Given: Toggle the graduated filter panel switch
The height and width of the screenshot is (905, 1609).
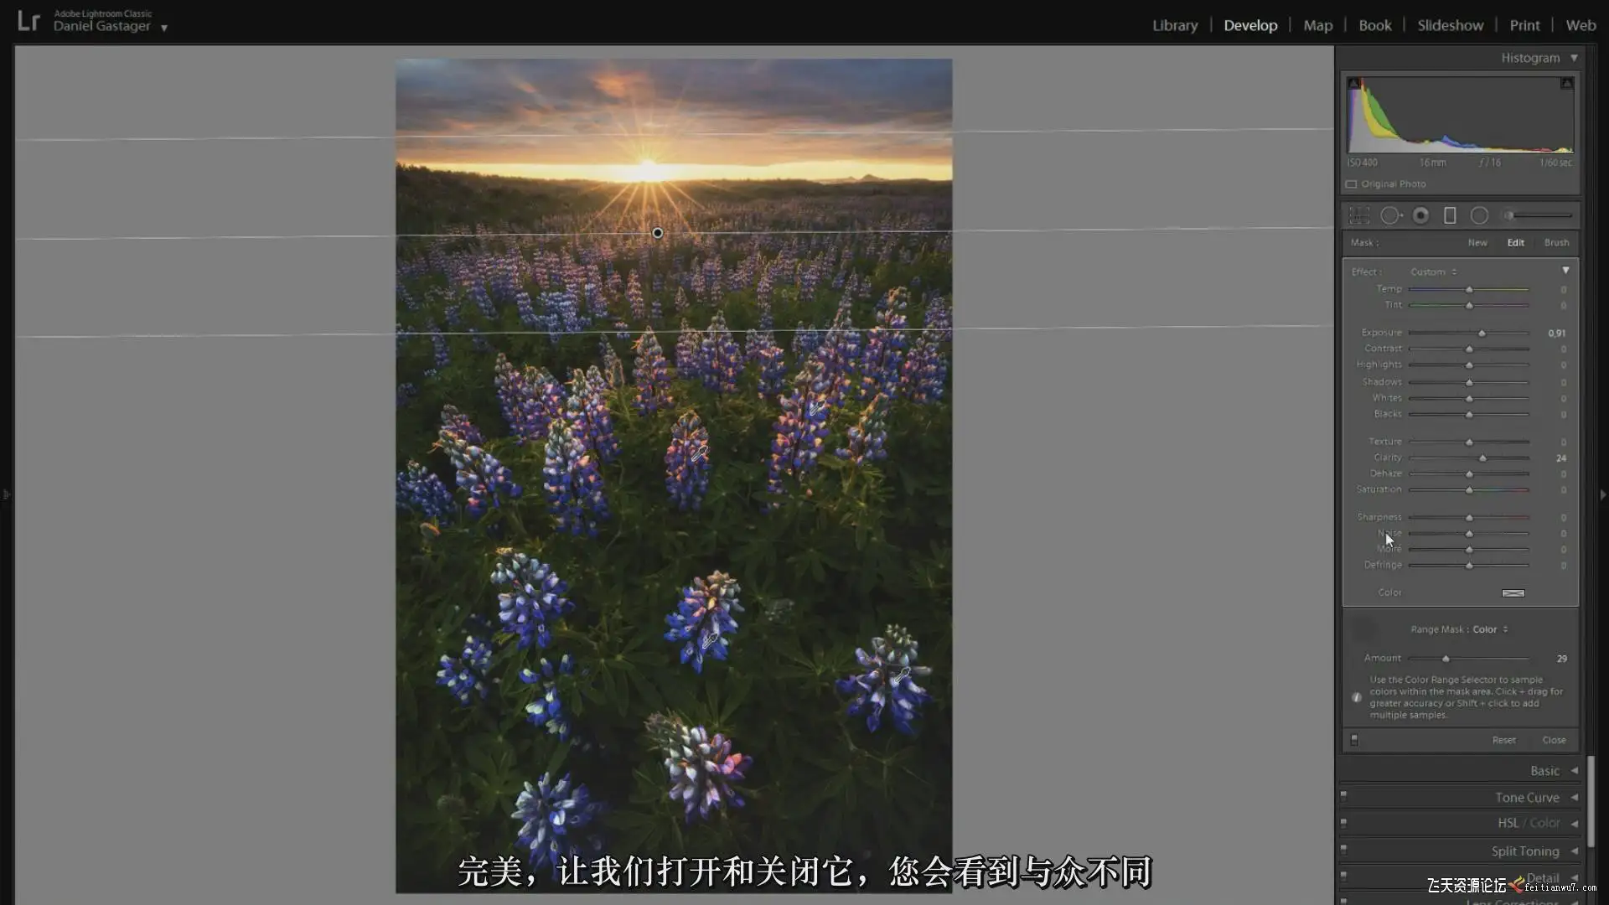Looking at the screenshot, I should pos(1354,740).
